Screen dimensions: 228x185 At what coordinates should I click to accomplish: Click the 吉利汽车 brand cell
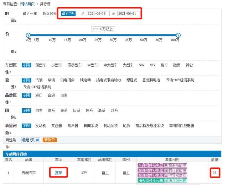(x=28, y=173)
